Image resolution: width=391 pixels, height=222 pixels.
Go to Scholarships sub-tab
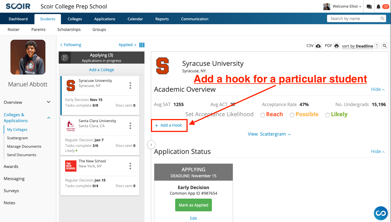pyautogui.click(x=69, y=30)
